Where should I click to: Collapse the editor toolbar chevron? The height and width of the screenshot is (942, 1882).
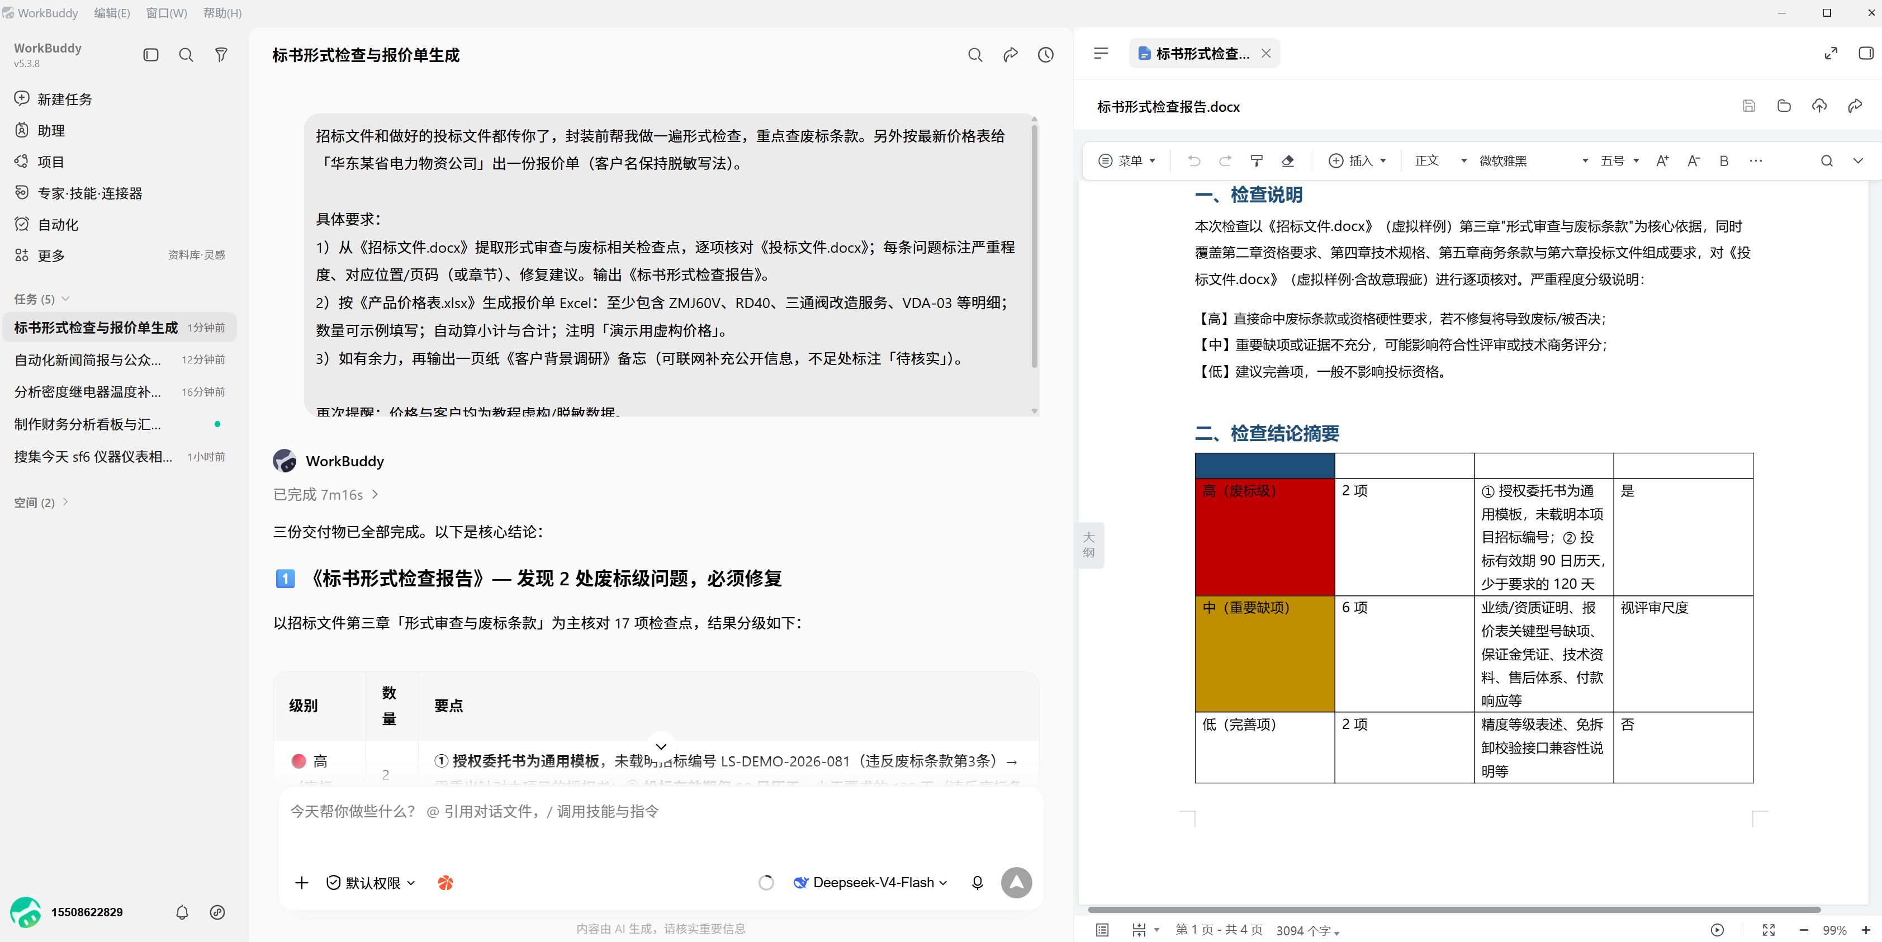pyautogui.click(x=1858, y=161)
